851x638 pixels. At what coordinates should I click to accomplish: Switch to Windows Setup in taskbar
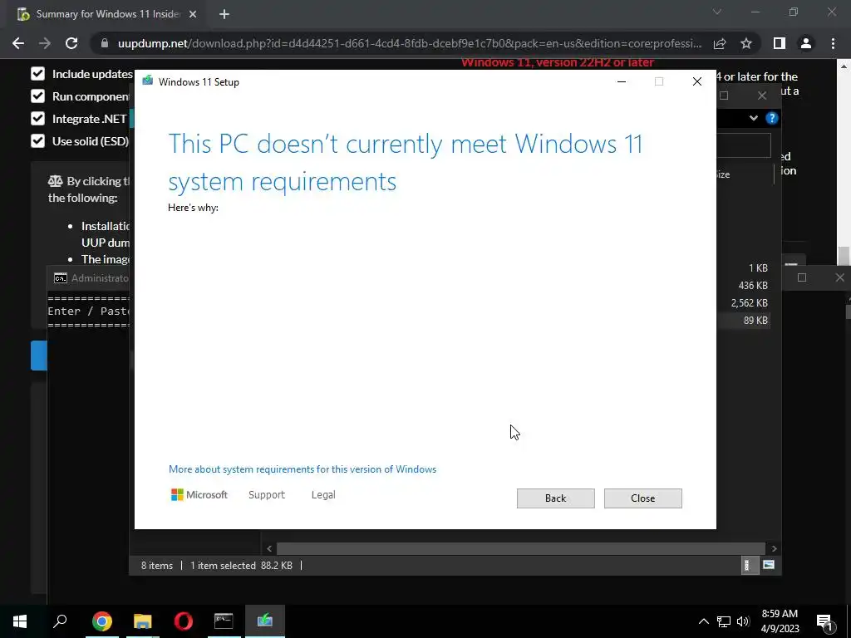pos(265,621)
